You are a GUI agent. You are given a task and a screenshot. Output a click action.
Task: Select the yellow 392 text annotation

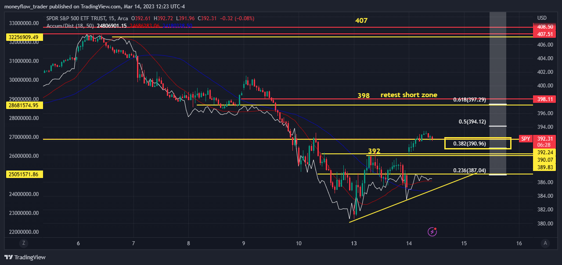[x=374, y=151]
